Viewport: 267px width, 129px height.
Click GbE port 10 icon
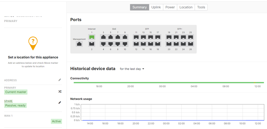tap(125, 44)
